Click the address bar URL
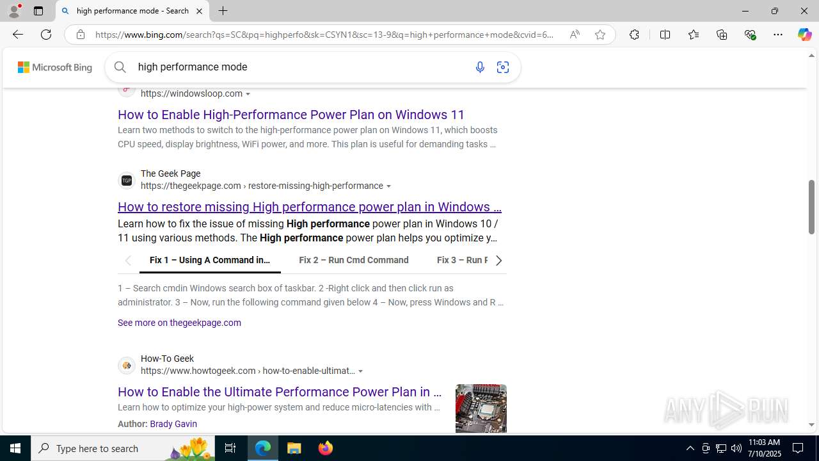Viewport: 819px width, 461px height. 324,35
